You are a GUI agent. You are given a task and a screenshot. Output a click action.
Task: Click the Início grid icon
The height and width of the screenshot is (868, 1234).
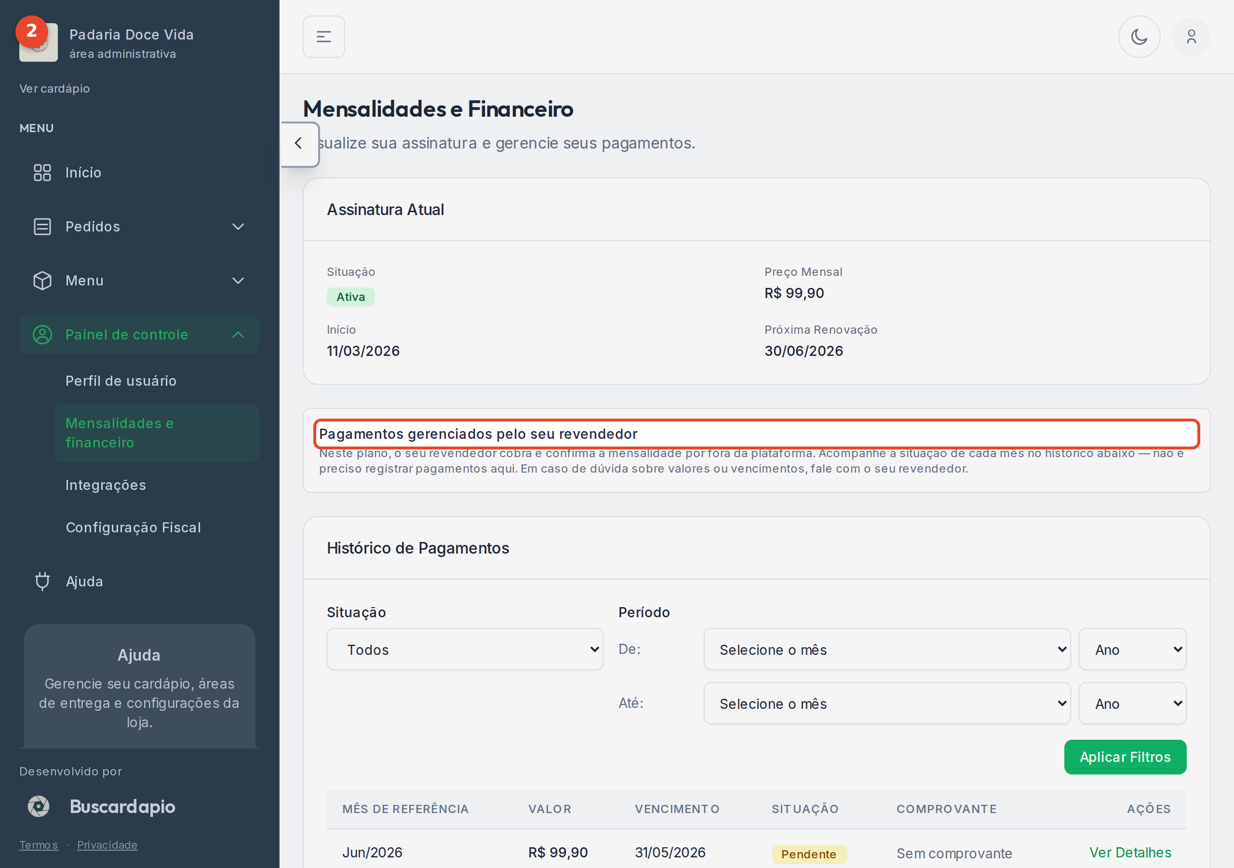[x=42, y=173]
